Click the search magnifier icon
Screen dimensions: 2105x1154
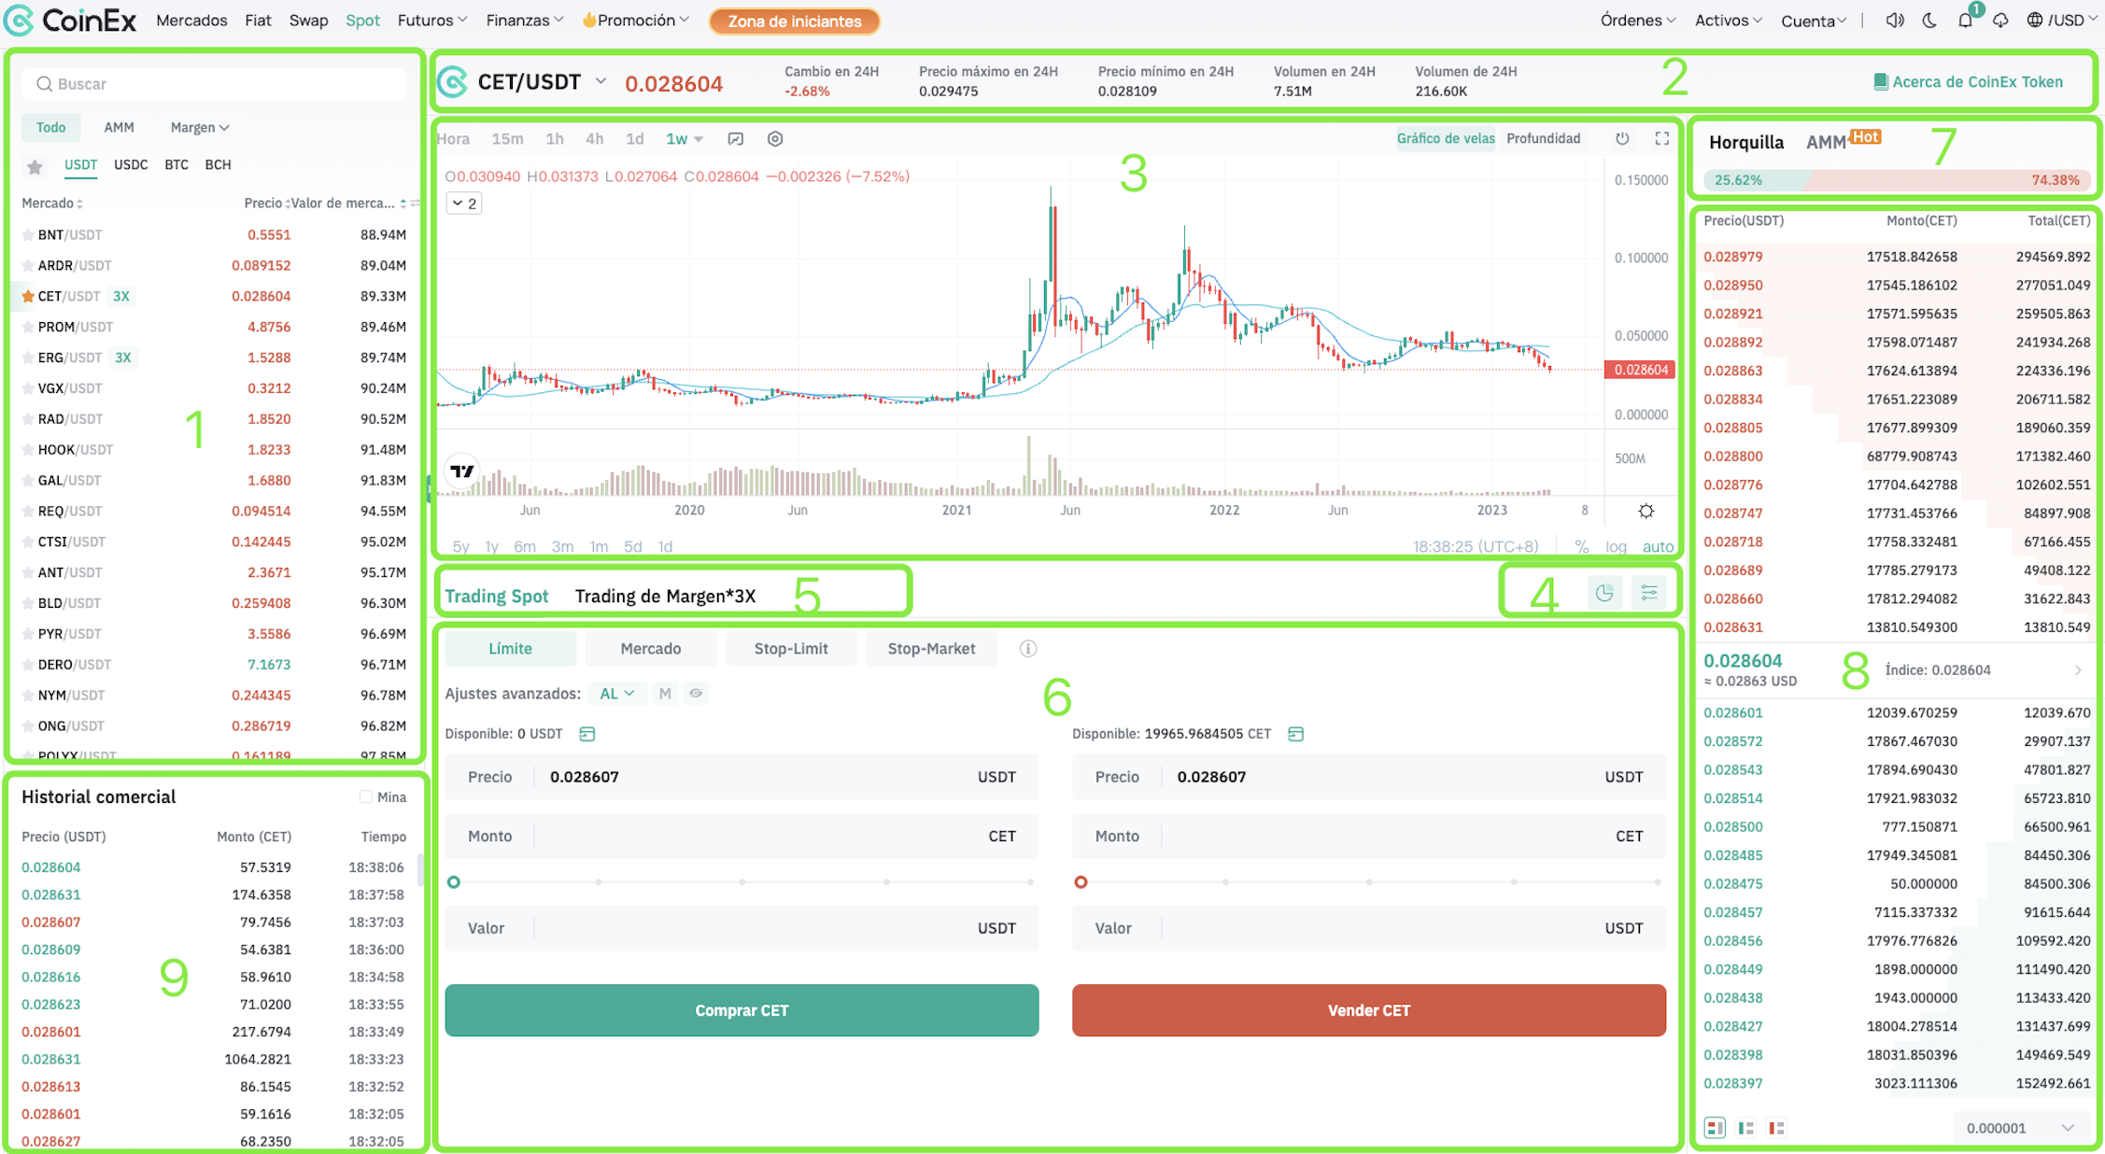pos(44,84)
